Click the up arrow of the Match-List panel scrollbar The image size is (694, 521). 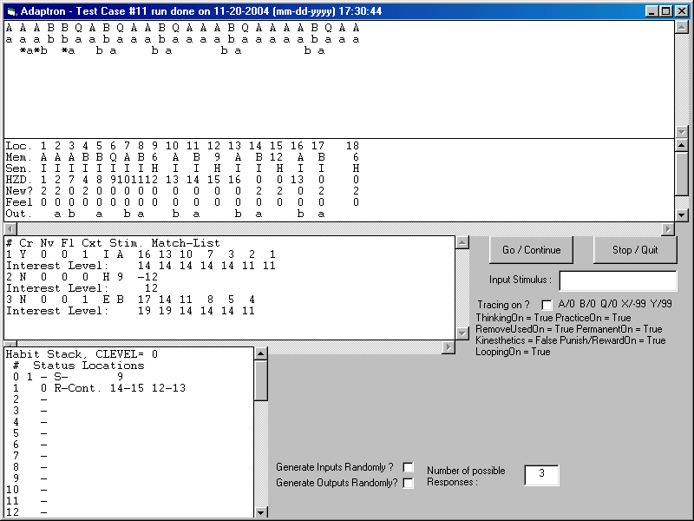pyautogui.click(x=462, y=243)
